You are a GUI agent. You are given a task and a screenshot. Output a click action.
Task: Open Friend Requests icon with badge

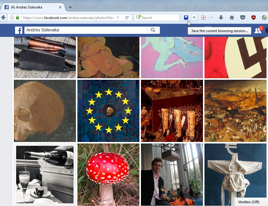click(258, 30)
